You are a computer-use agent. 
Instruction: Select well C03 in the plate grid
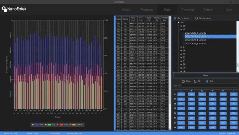pos(202,104)
